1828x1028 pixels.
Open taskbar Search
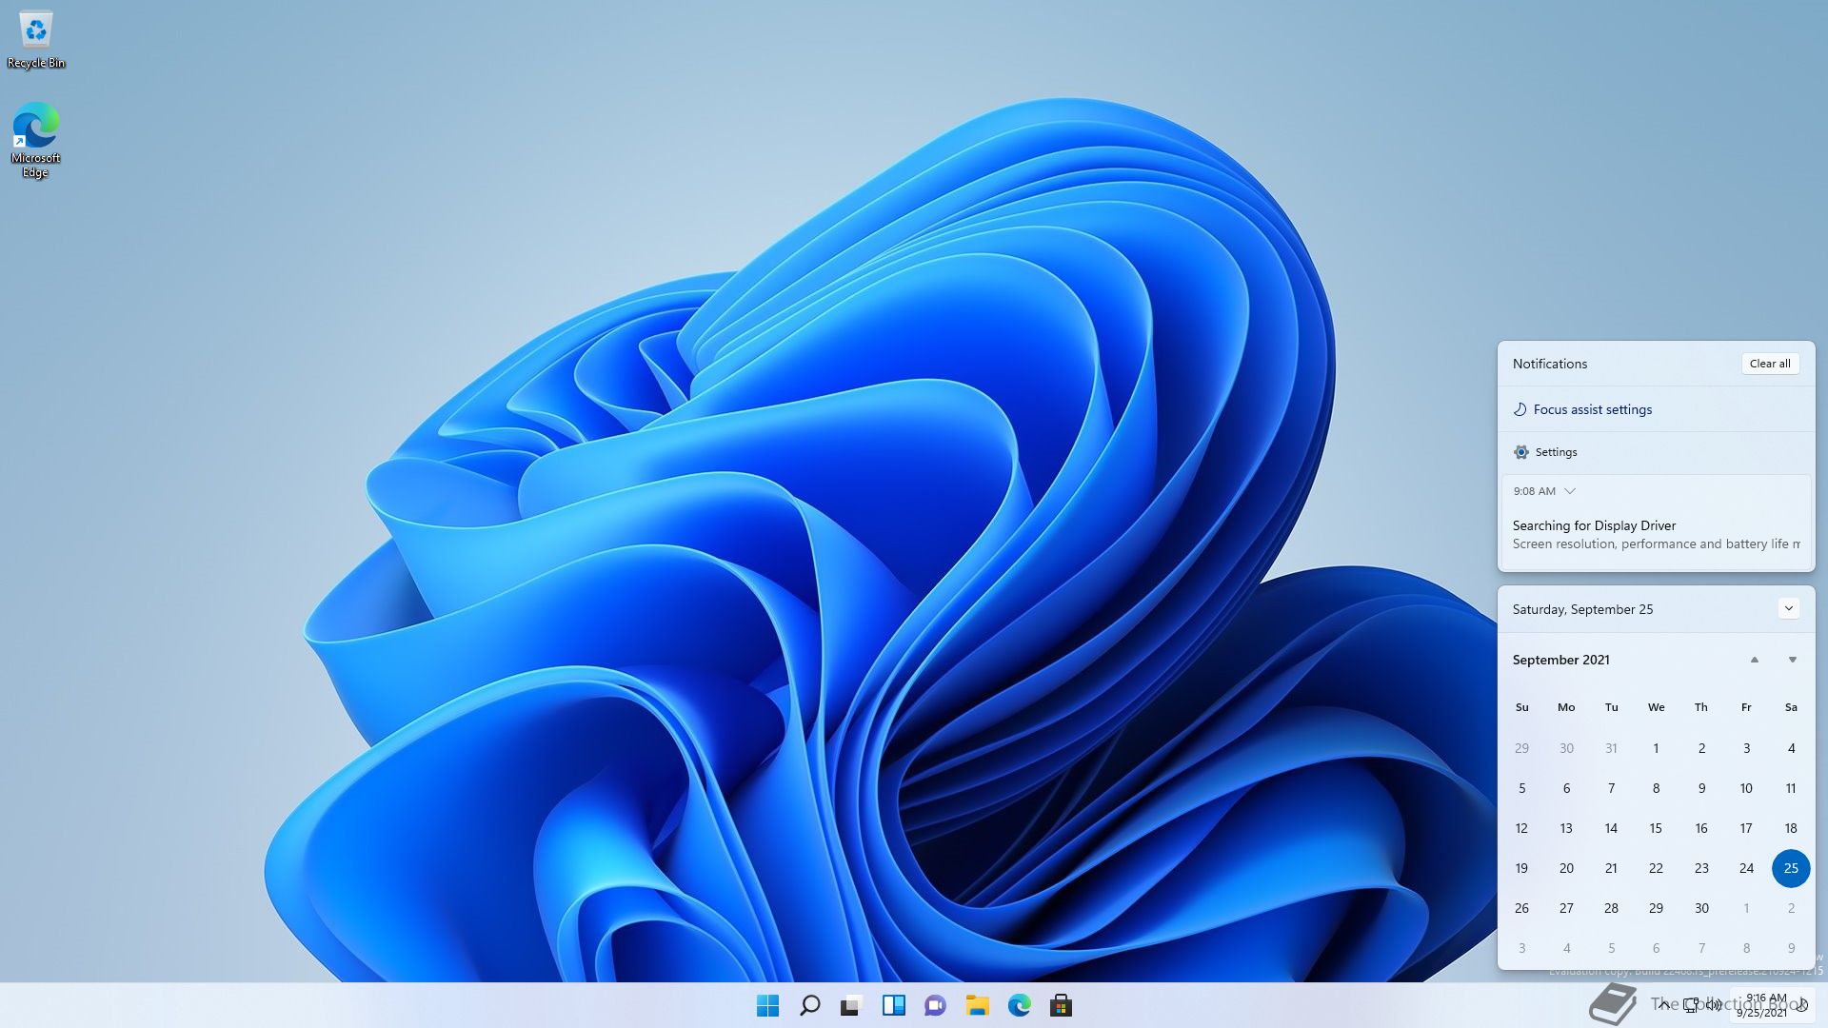(809, 1005)
